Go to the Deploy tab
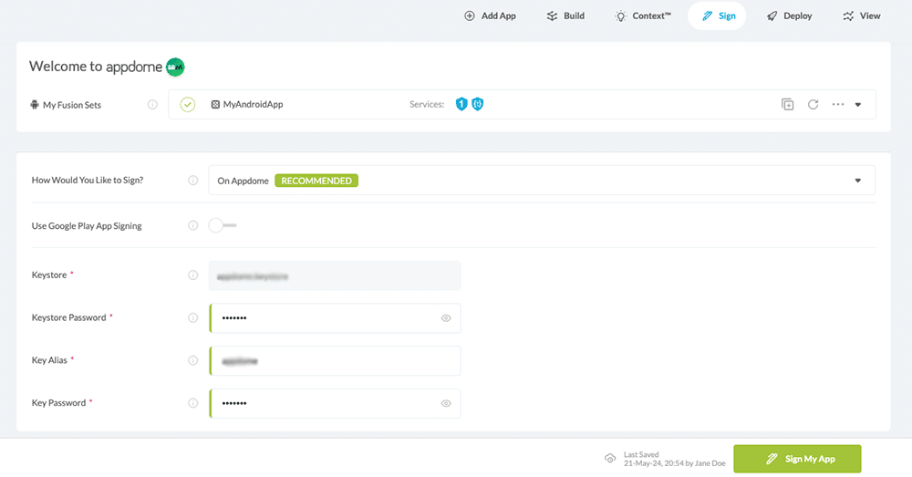Viewport: 912px width, 477px height. [789, 16]
